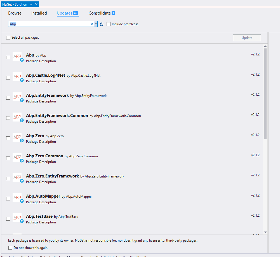Switch to the Installed tab

click(39, 13)
